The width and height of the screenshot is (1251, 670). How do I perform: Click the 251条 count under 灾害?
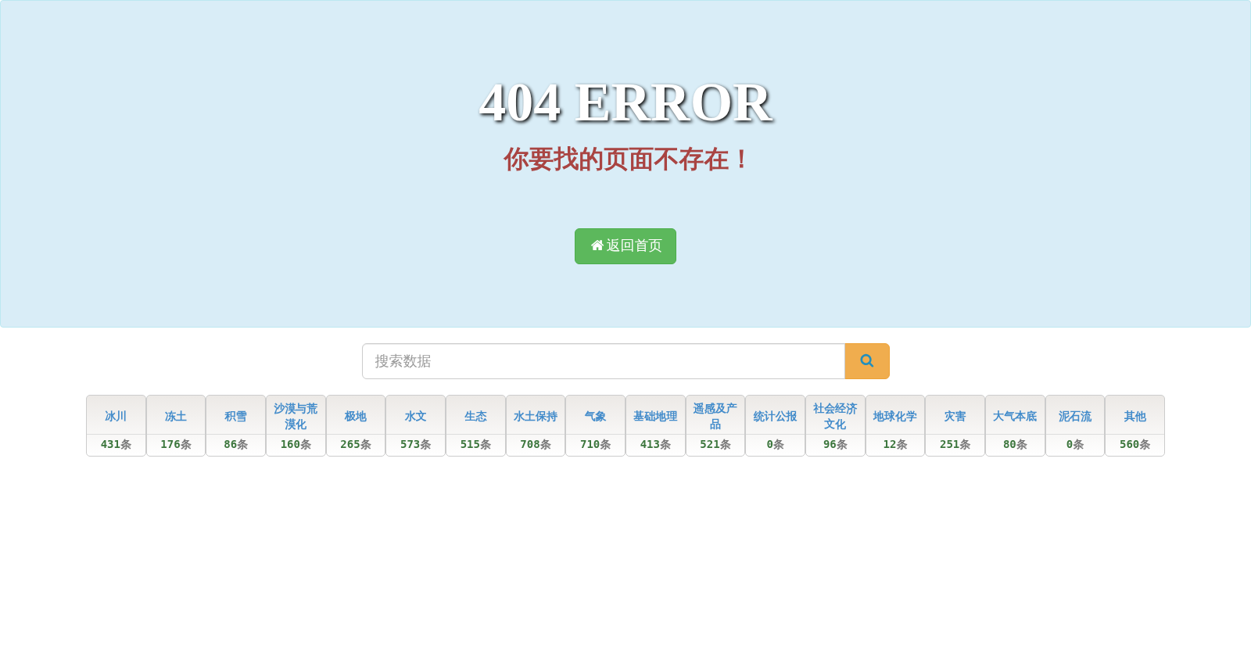tap(955, 444)
